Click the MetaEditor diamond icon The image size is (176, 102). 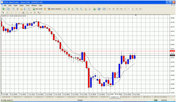pyautogui.click(x=45, y=9)
